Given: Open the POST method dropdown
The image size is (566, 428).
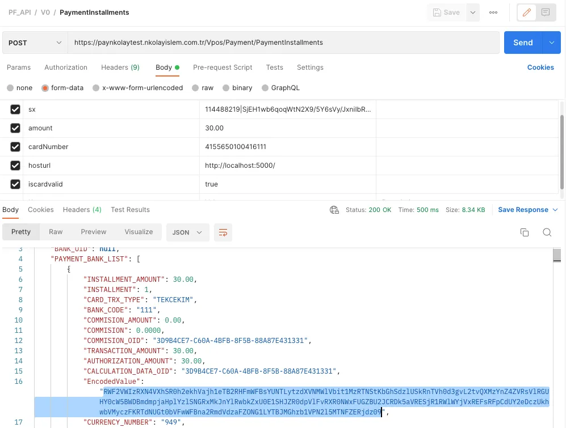Looking at the screenshot, I should coord(35,43).
